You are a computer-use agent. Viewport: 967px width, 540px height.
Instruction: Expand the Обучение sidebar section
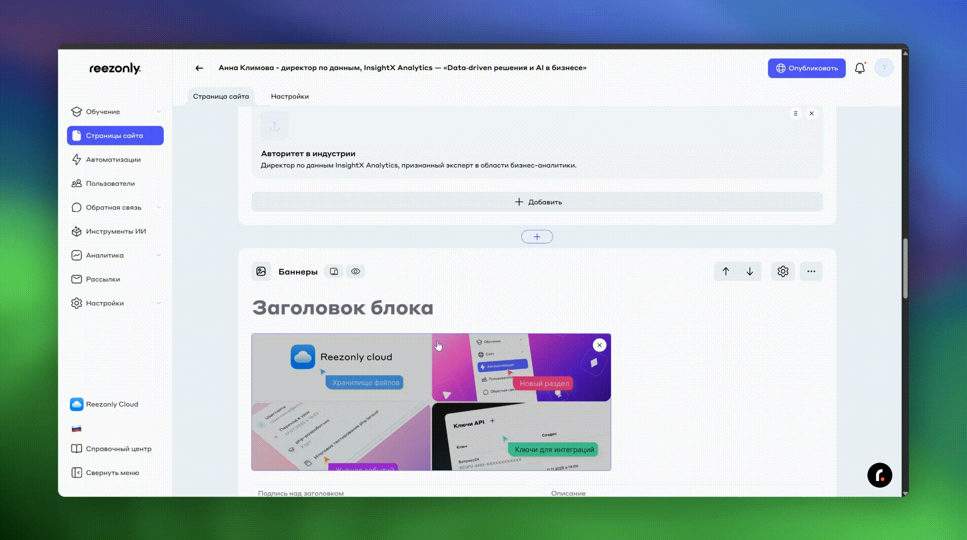coord(115,112)
